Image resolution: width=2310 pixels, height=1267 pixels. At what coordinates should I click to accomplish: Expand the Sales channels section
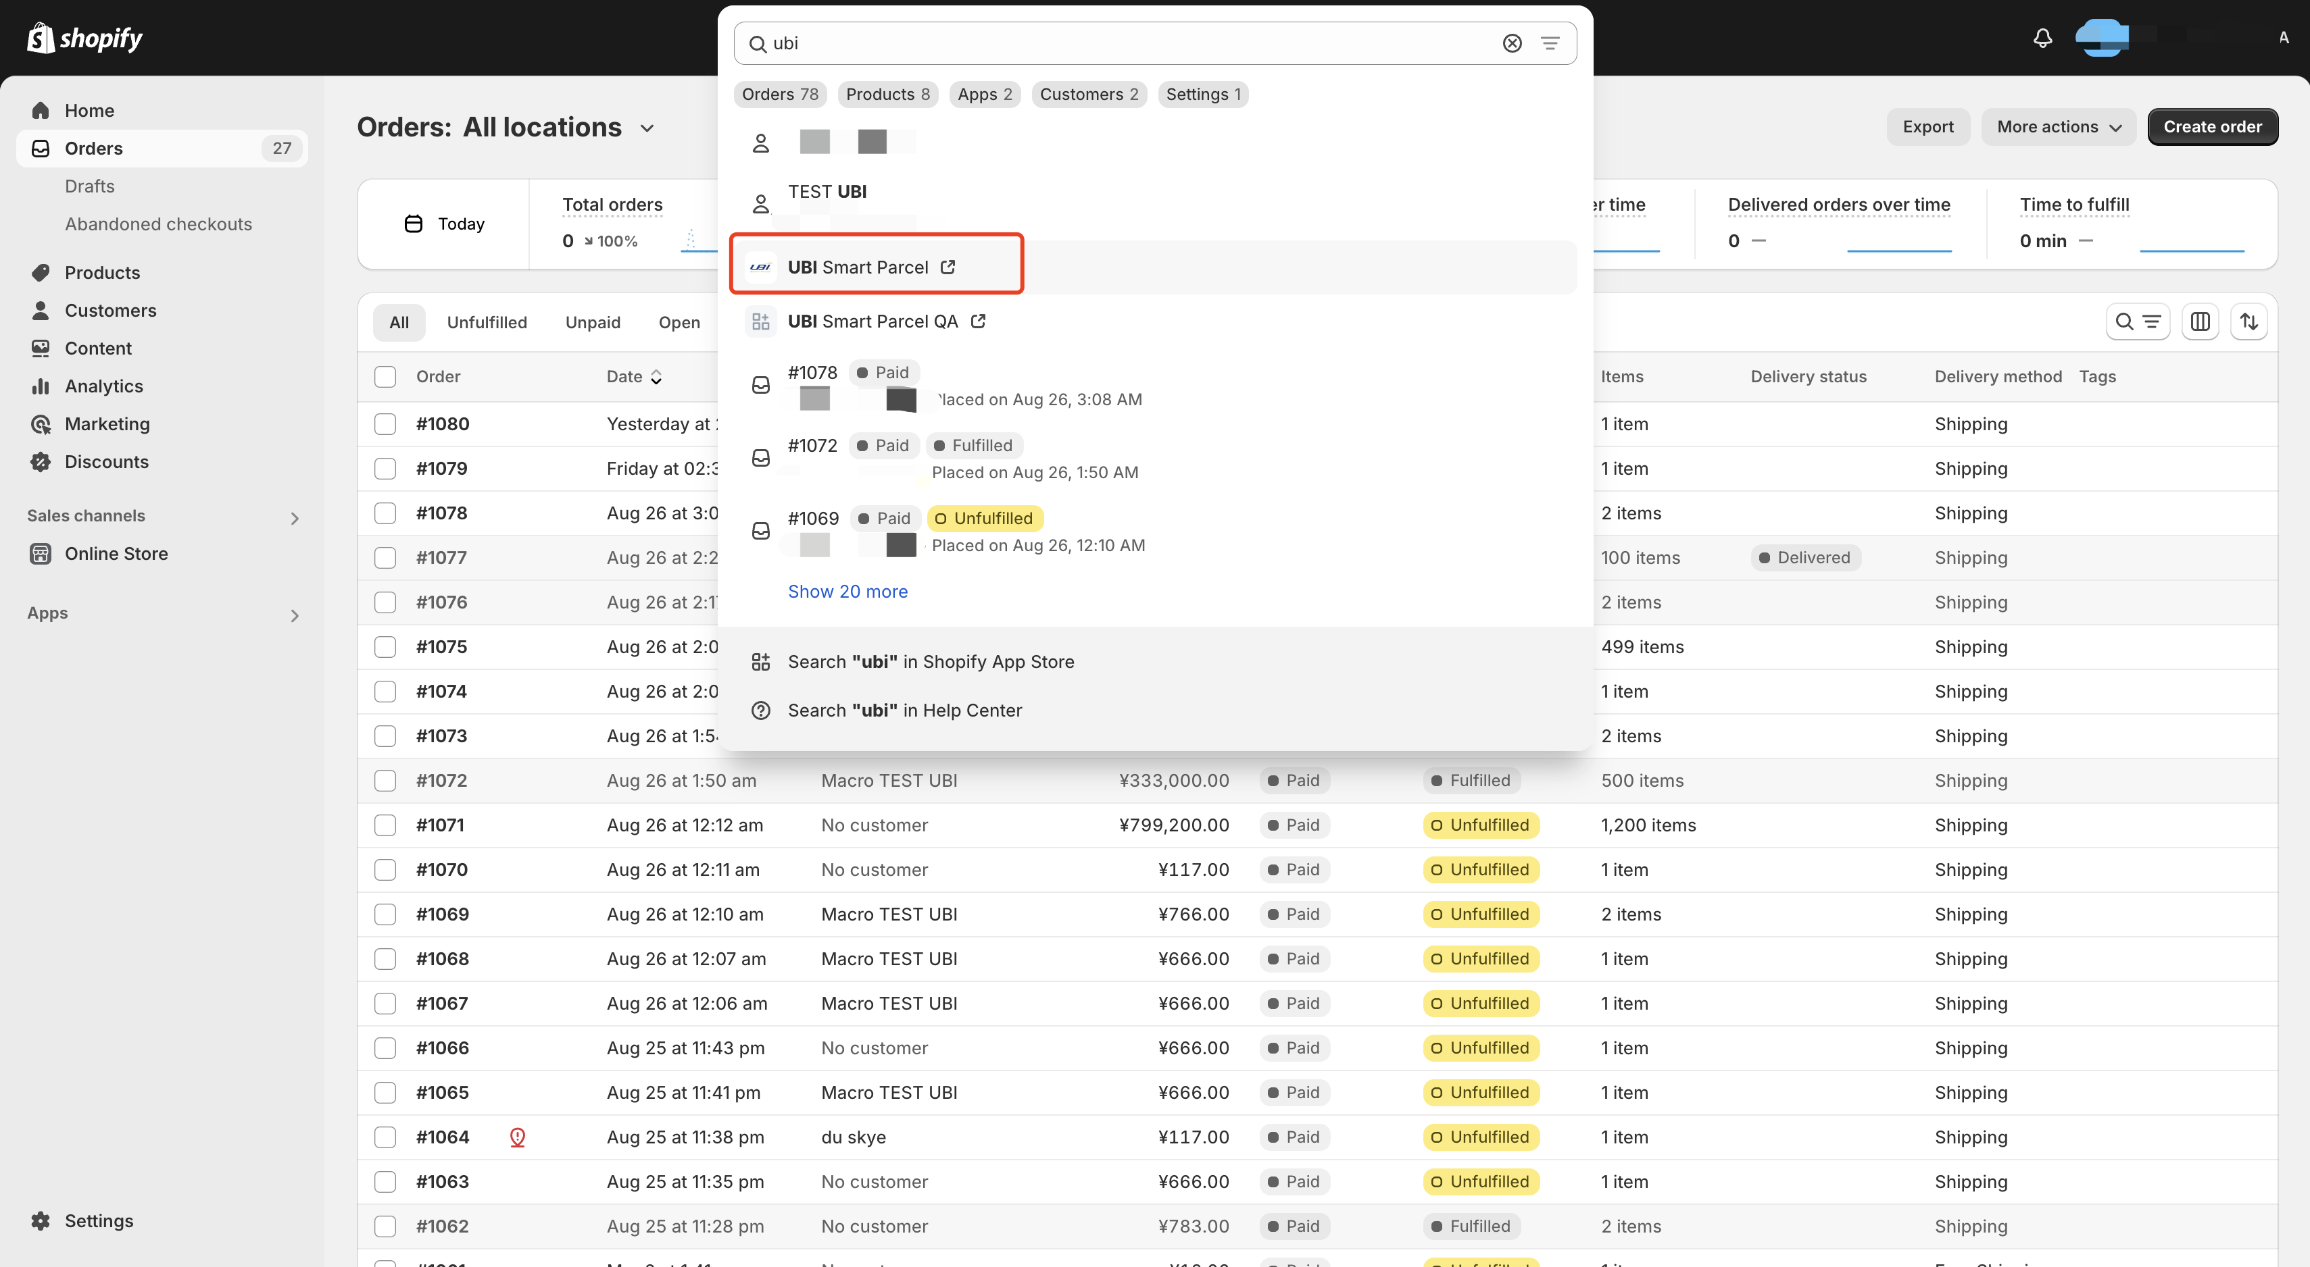pyautogui.click(x=294, y=518)
